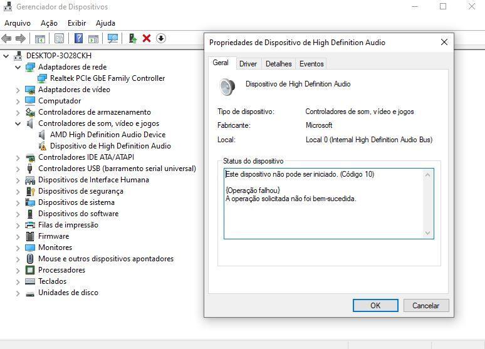
Task: Switch to the Eventos tab
Action: 311,64
